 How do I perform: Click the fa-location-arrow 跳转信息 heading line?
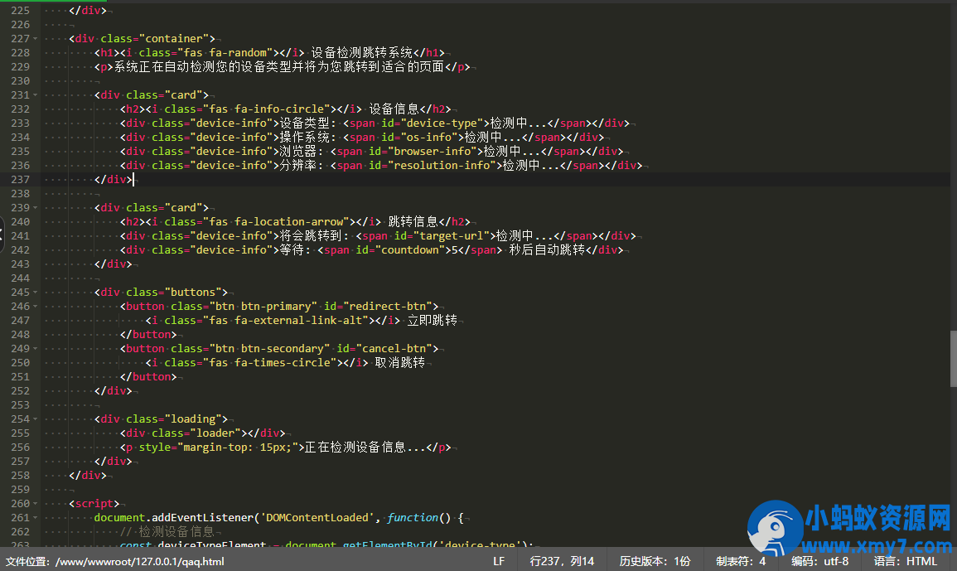click(x=295, y=221)
